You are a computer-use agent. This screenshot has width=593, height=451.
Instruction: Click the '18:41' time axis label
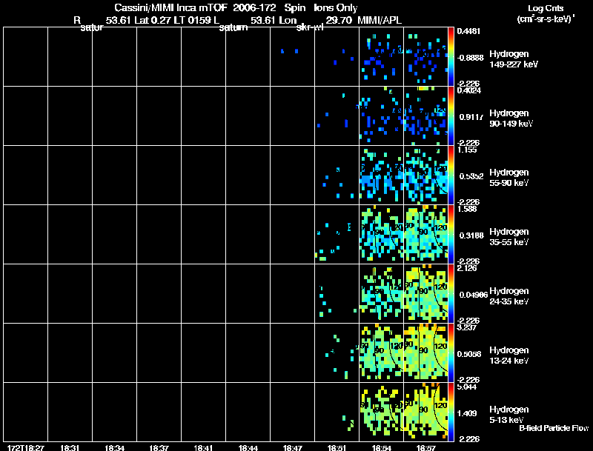point(203,447)
